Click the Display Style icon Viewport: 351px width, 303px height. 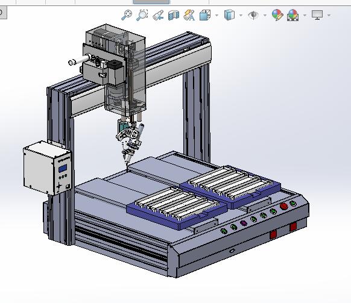229,15
